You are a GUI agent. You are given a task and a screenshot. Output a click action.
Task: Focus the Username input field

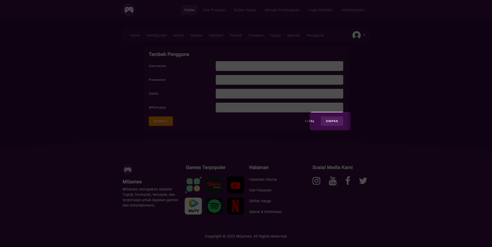pos(279,66)
